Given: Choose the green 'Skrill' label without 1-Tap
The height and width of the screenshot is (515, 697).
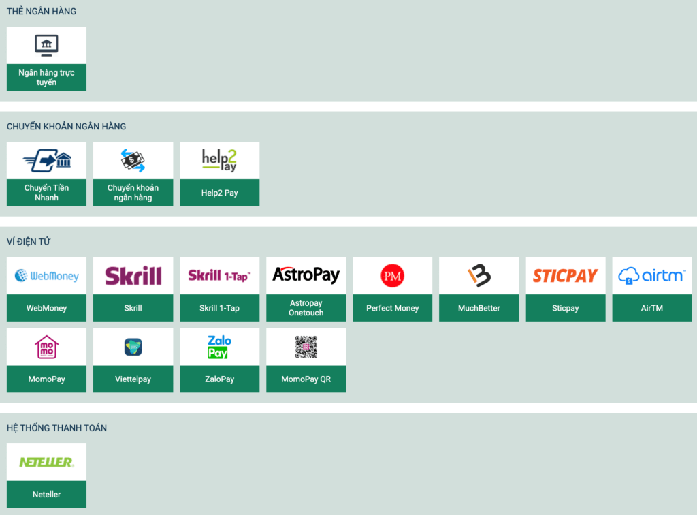Looking at the screenshot, I should coord(133,308).
